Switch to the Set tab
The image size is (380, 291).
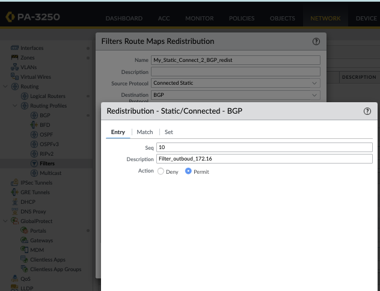169,132
